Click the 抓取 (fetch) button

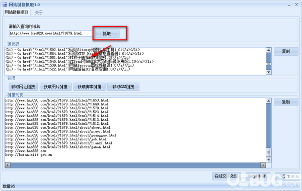pos(107,34)
